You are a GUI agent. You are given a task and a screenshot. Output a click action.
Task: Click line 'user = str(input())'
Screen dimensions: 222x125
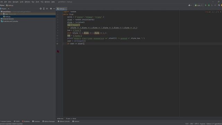pyautogui.click(x=76, y=41)
